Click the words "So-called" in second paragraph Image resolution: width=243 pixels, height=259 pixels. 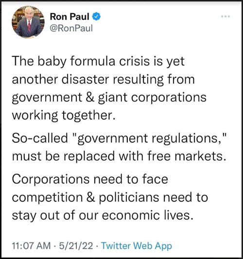point(40,138)
